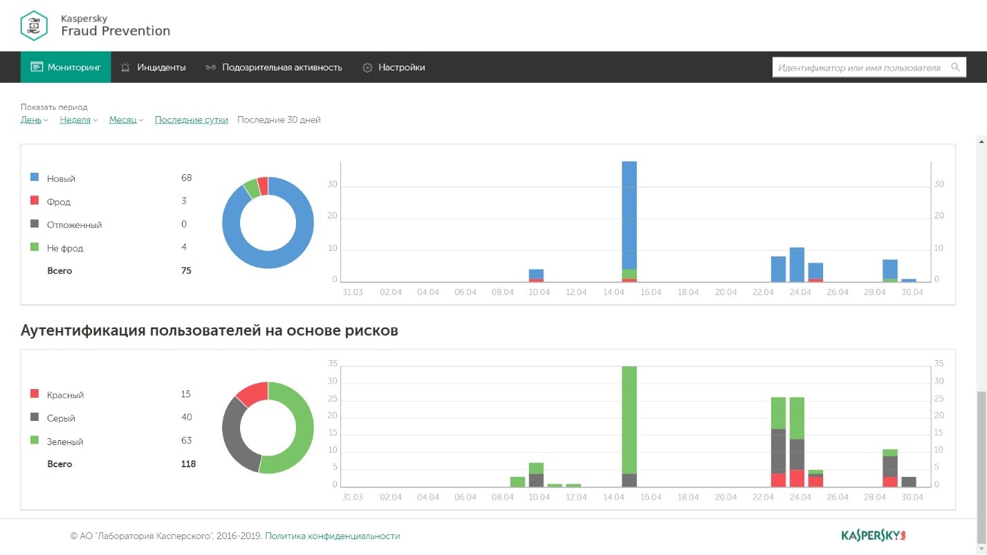
Task: Click the Серый legend label
Action: point(61,418)
